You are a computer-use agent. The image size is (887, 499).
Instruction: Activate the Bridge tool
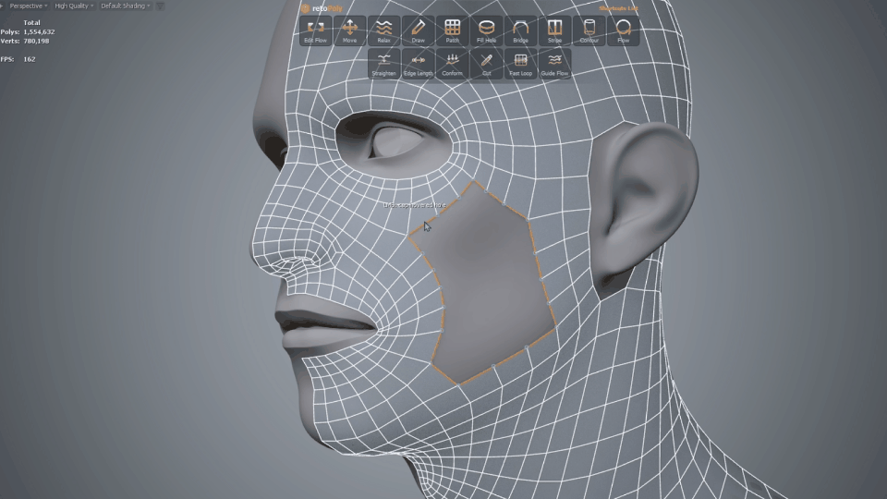click(520, 30)
